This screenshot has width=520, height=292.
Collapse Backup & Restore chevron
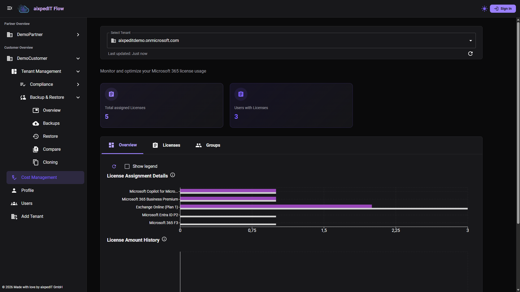[x=78, y=97]
